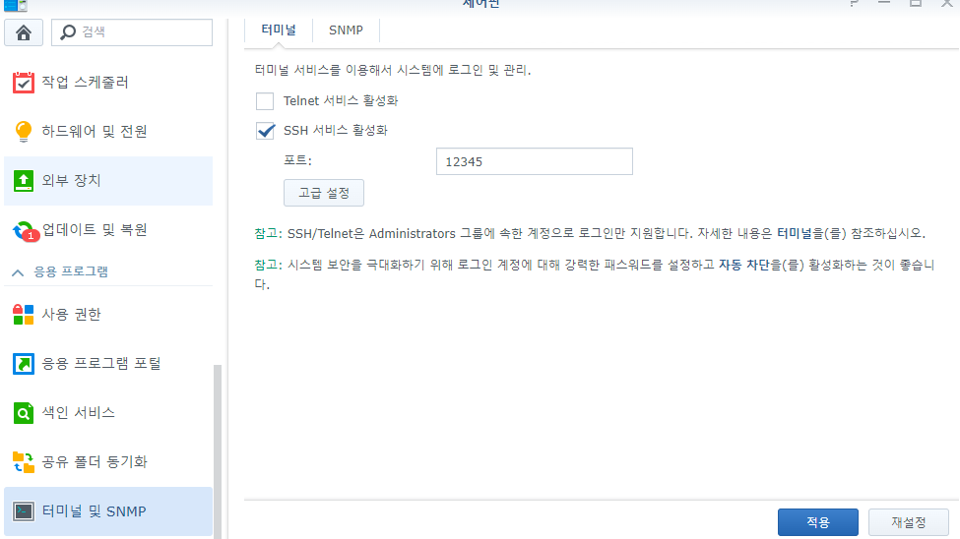Open 고급 설정 advanced settings
The height and width of the screenshot is (539, 960).
click(324, 193)
